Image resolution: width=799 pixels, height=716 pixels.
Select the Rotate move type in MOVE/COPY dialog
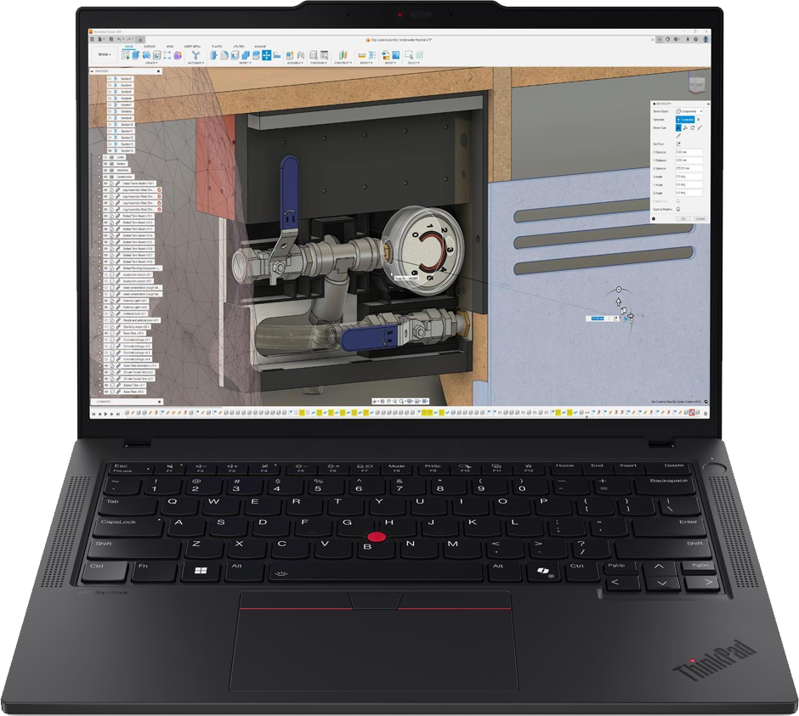point(693,127)
